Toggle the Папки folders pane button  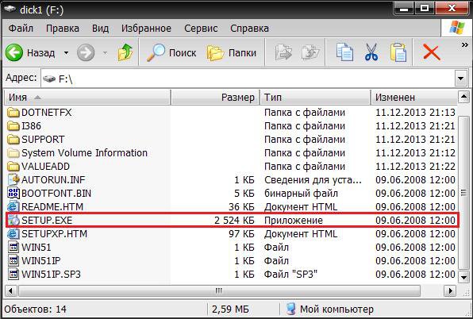pyautogui.click(x=232, y=52)
